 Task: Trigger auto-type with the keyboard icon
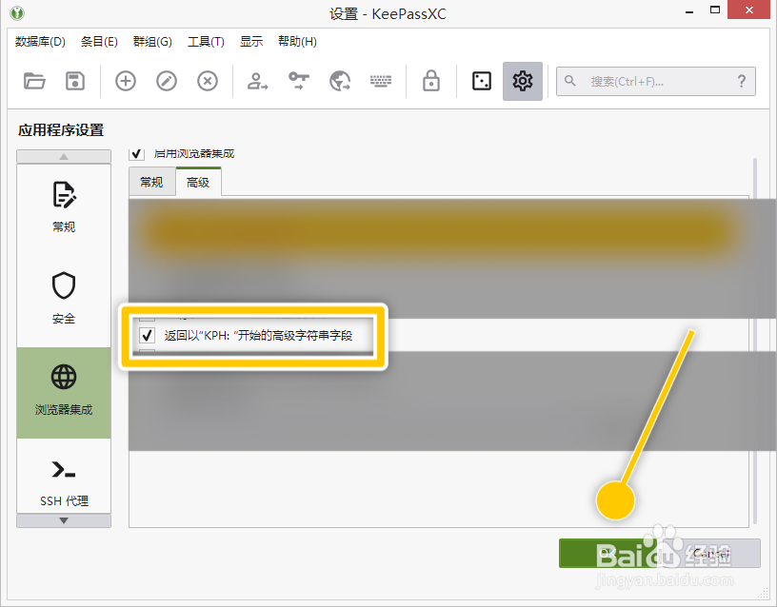click(x=381, y=81)
